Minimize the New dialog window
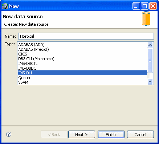Screen dimensions: 159x144 [136, 6]
